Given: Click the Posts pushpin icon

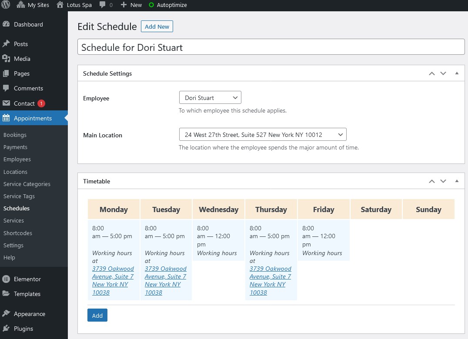Looking at the screenshot, I should pyautogui.click(x=6, y=44).
